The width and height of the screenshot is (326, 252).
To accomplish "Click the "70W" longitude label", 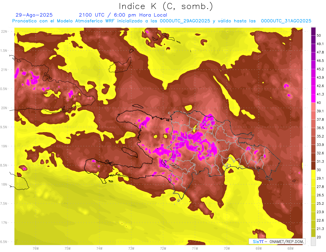I will point(227,248).
